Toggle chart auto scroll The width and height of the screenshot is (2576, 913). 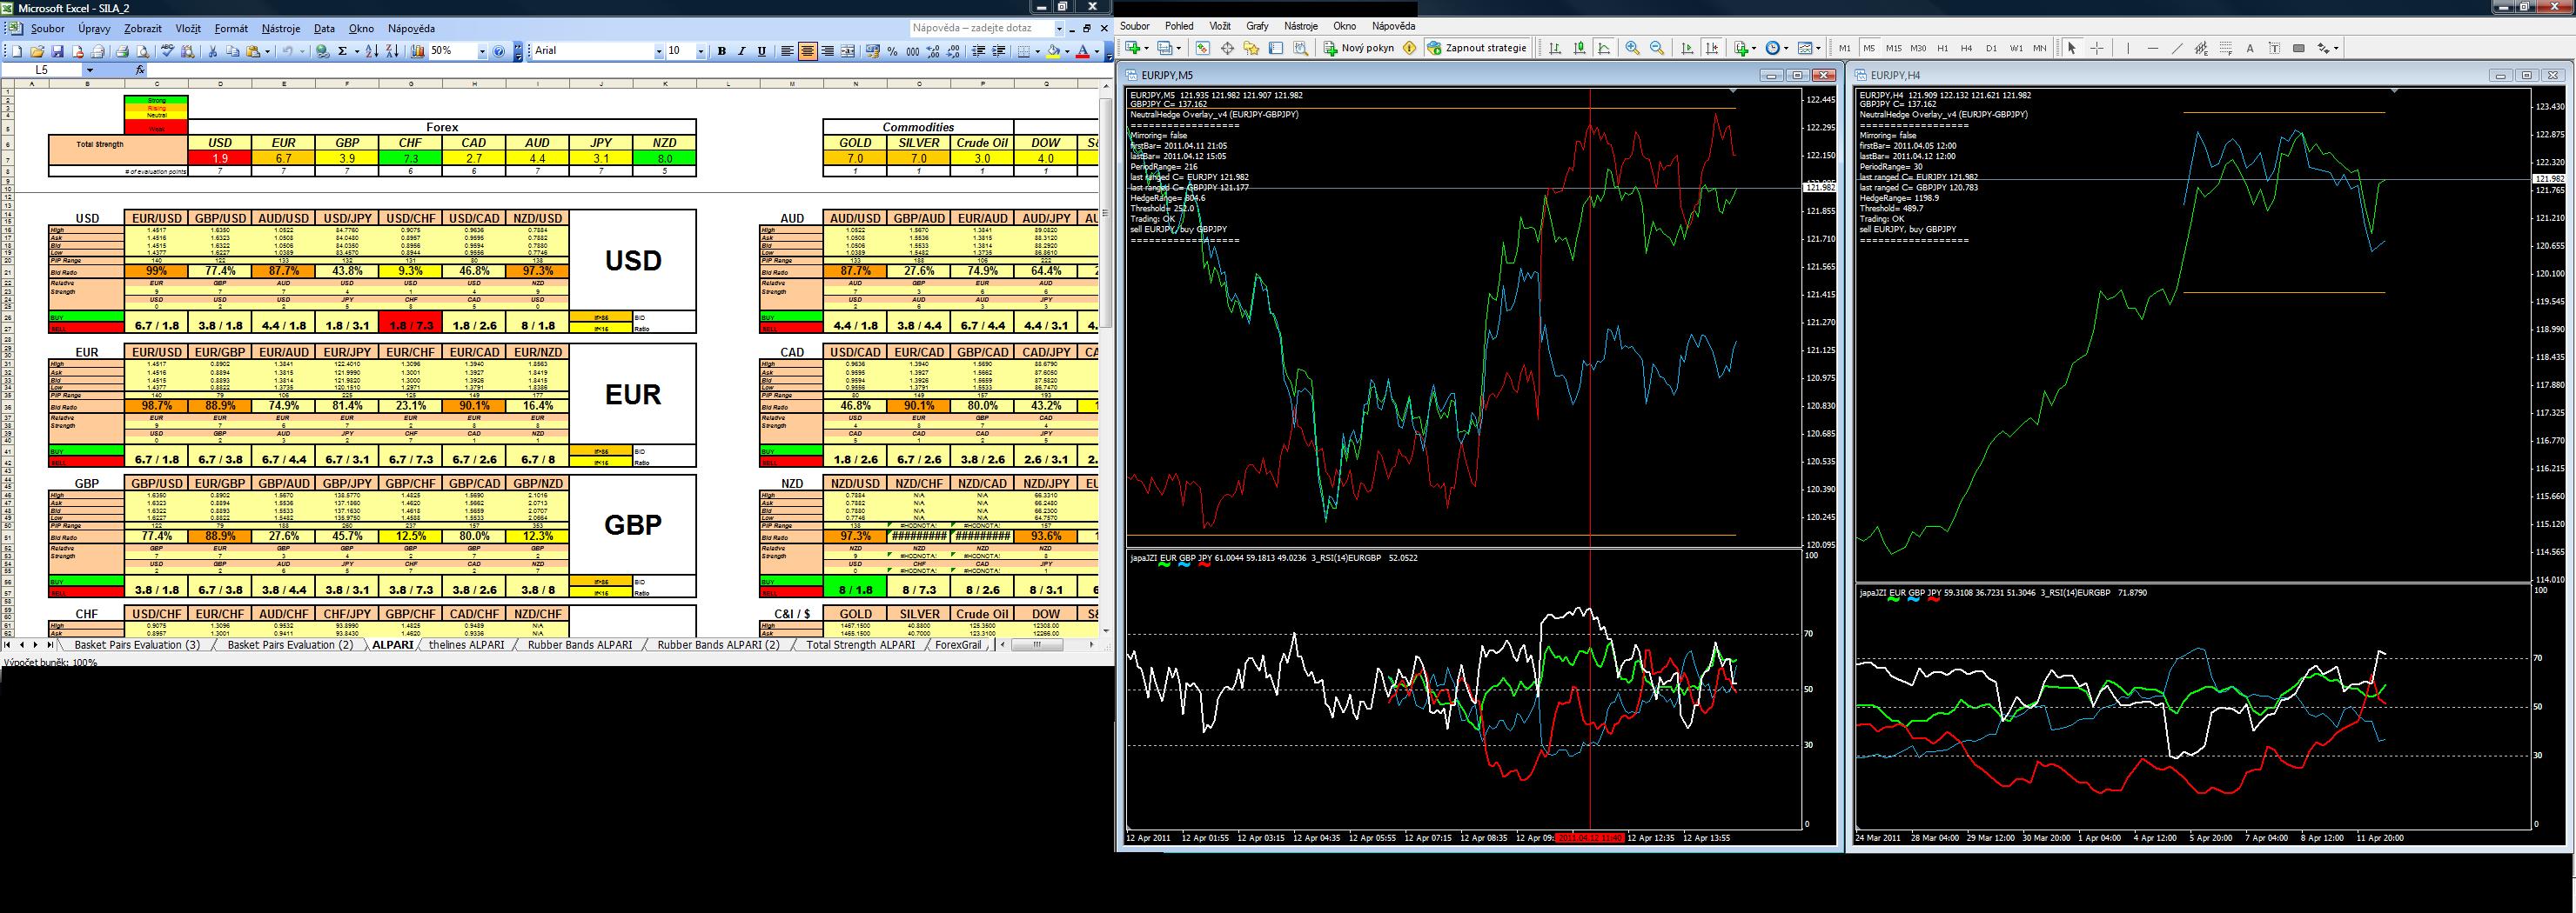1688,48
